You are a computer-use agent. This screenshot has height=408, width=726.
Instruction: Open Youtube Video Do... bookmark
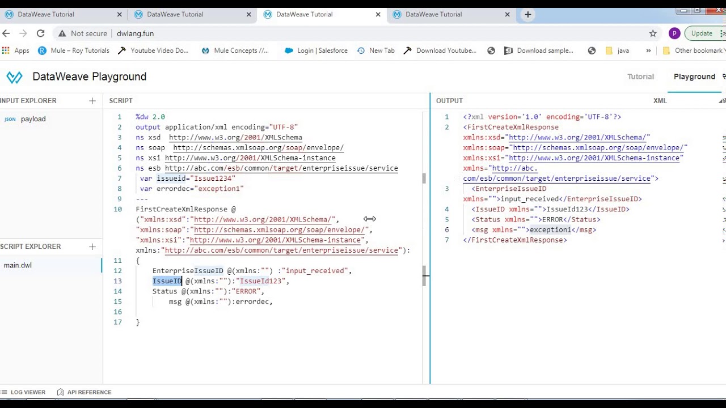(x=153, y=50)
